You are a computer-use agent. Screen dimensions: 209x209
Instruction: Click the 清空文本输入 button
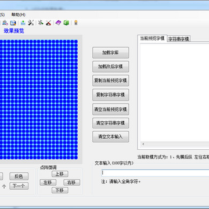click(x=110, y=136)
